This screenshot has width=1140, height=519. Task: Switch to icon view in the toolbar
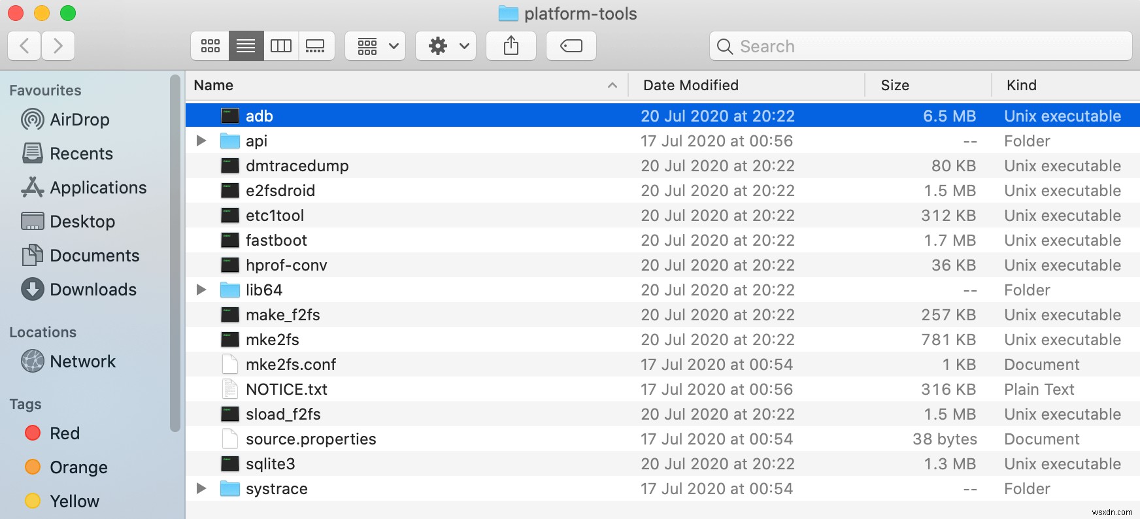click(210, 46)
